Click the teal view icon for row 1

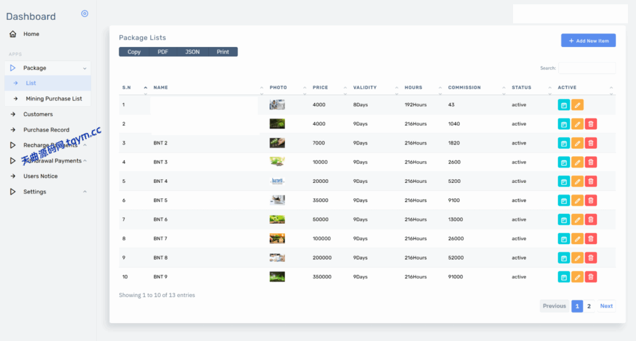click(564, 105)
